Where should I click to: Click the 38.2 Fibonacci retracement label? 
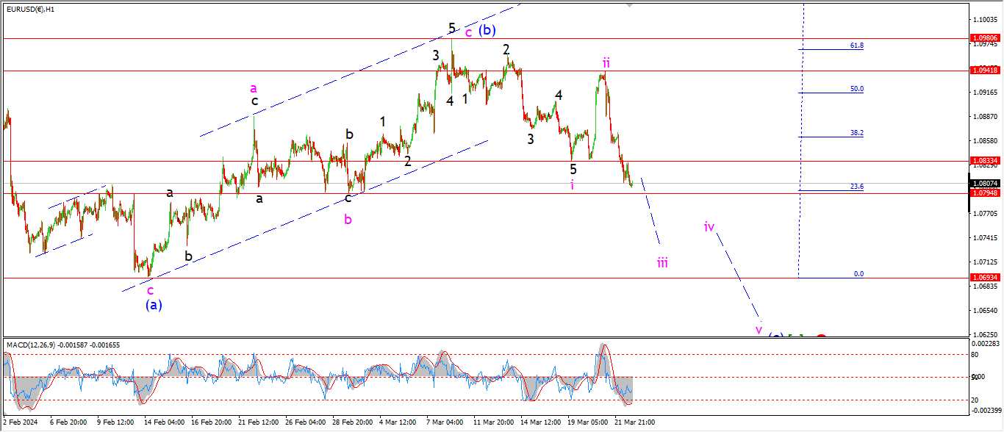(856, 133)
